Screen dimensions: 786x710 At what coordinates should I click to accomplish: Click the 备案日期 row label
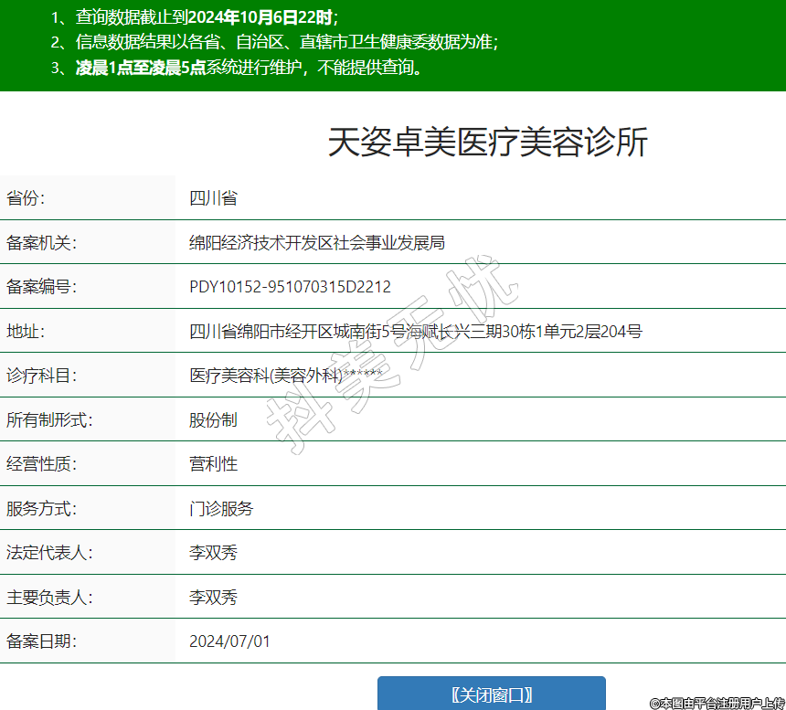point(41,641)
